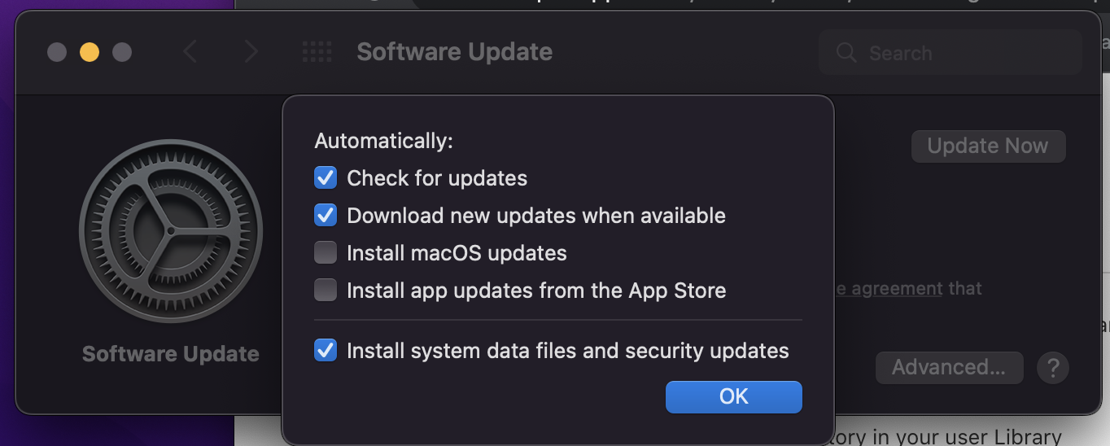The height and width of the screenshot is (446, 1110).
Task: Open the license agreement link
Action: tap(889, 288)
